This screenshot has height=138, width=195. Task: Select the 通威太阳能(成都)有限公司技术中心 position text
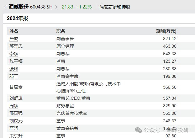pos(88,87)
